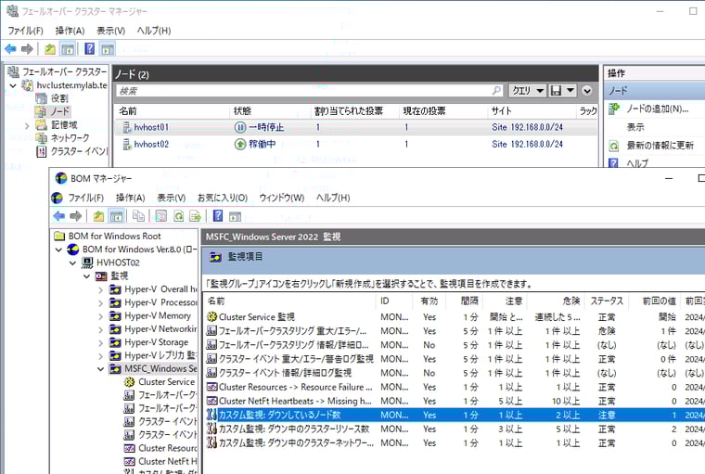Click the ステータス column header in monitor list
The width and height of the screenshot is (705, 474).
point(607,301)
